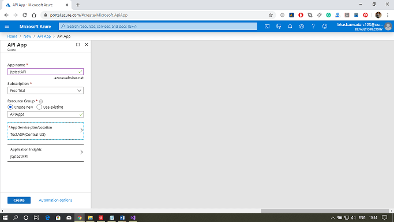
Task: Open Azure portal settings gear
Action: point(302,27)
